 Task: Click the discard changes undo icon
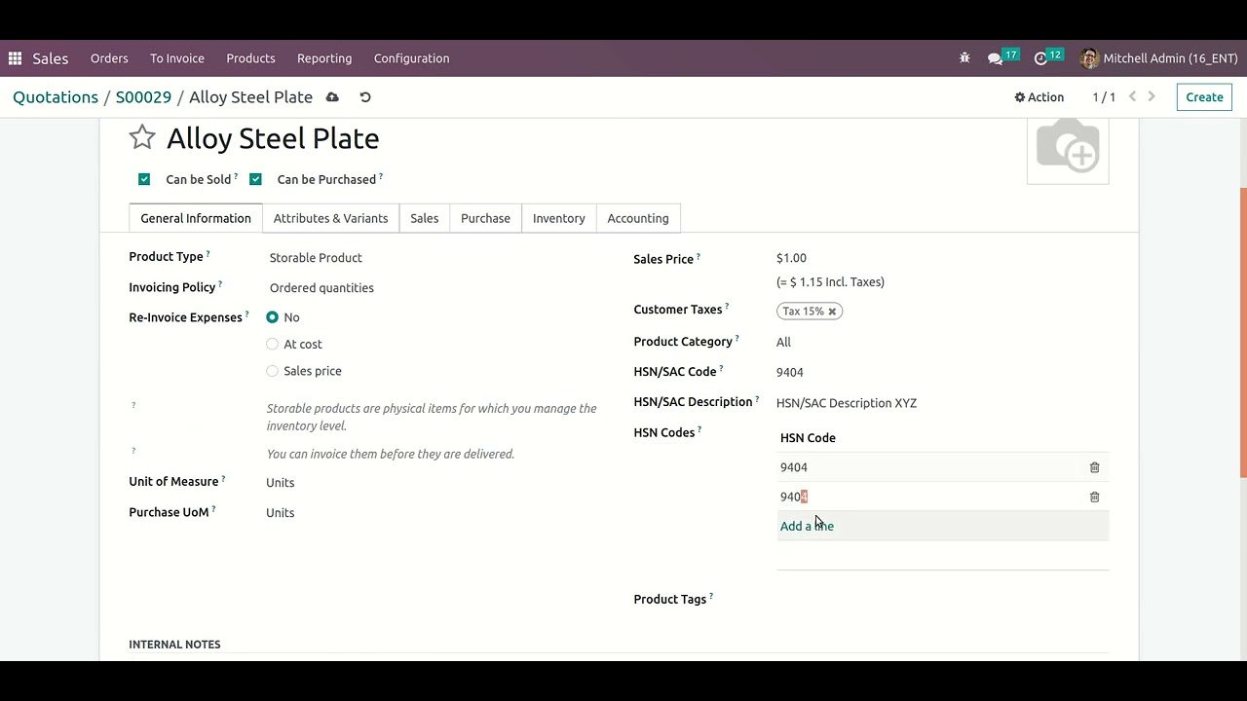[x=365, y=97]
